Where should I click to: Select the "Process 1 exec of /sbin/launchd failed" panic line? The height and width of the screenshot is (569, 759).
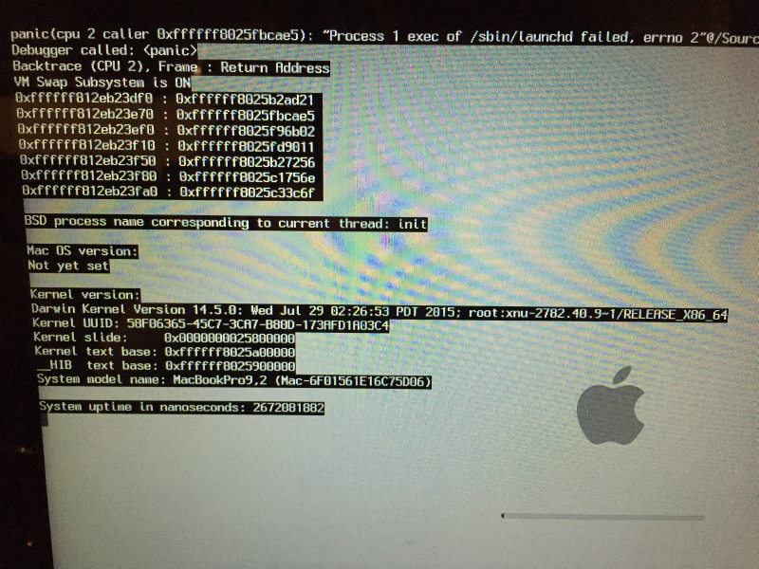385,36
